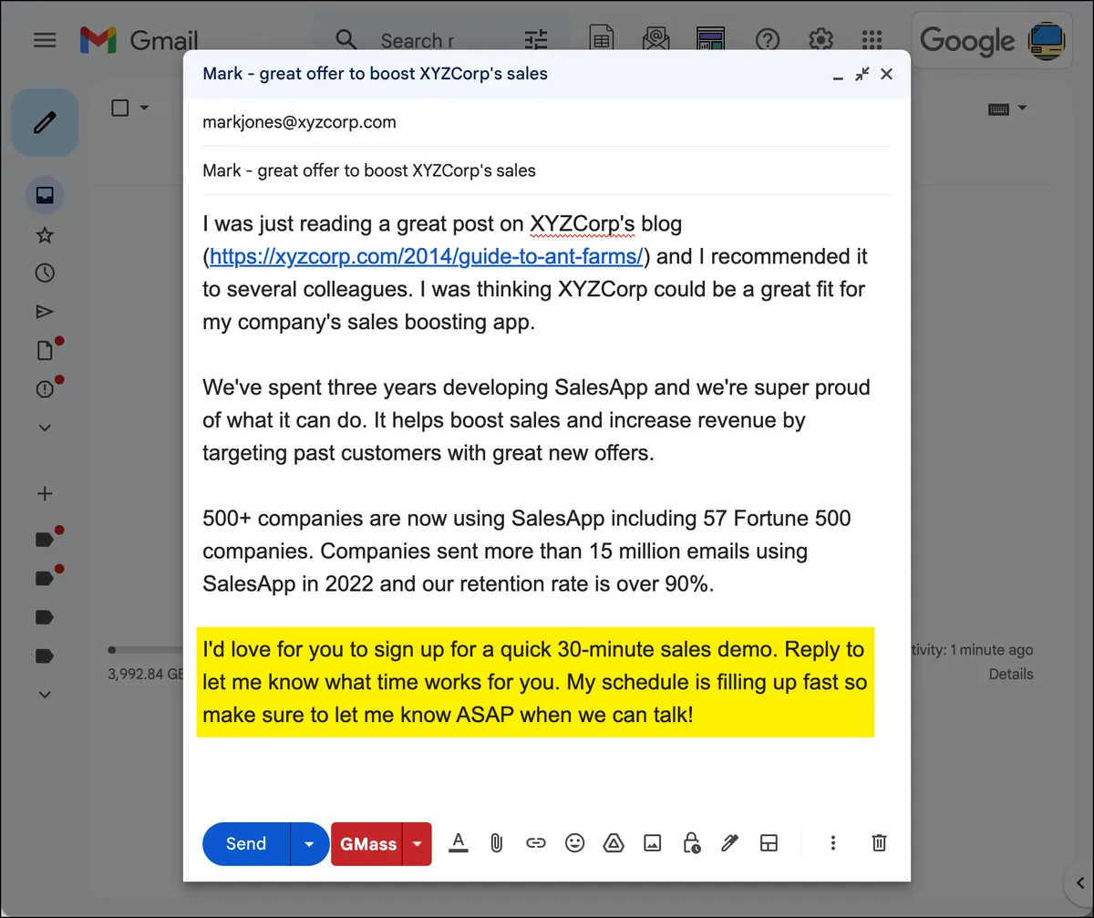Viewport: 1094px width, 918px height.
Task: Click the blue Send button
Action: tap(246, 843)
